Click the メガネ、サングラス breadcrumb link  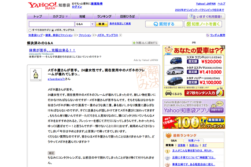point(107,35)
